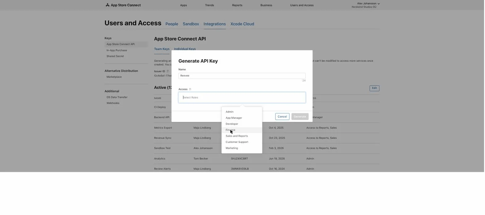Open Trends in the top navigation
485x215 pixels.
point(209,5)
